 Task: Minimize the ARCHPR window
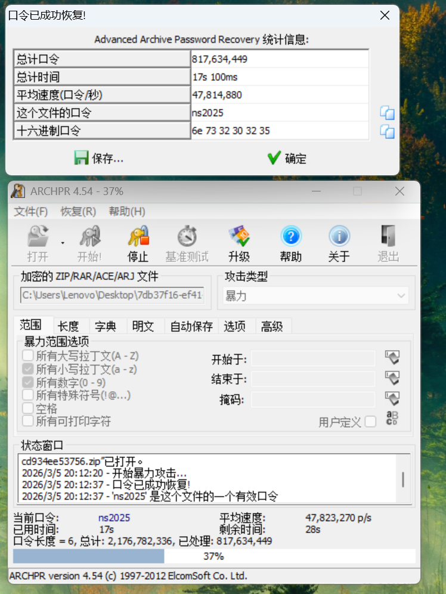coord(317,191)
